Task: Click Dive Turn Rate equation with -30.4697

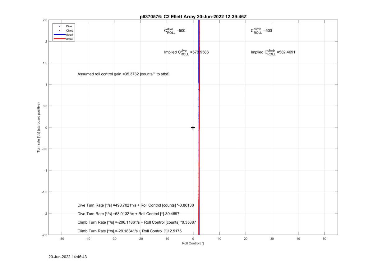Action: (x=128, y=214)
